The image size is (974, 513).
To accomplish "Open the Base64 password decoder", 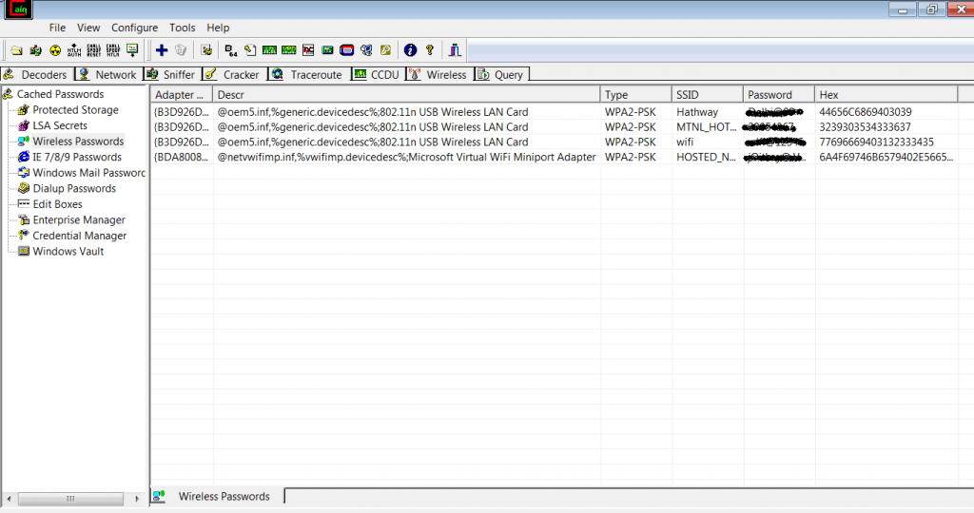I will pyautogui.click(x=231, y=50).
